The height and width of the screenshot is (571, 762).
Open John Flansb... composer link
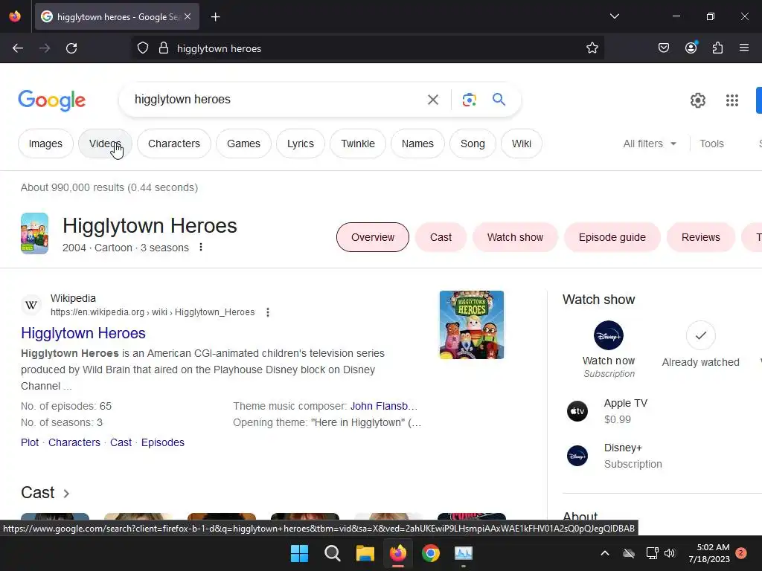coord(384,406)
